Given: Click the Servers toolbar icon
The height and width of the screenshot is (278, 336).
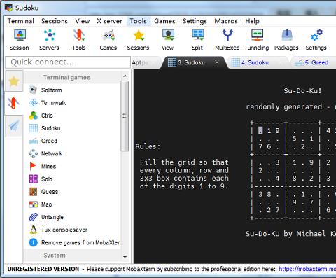Looking at the screenshot, I should pos(49,40).
